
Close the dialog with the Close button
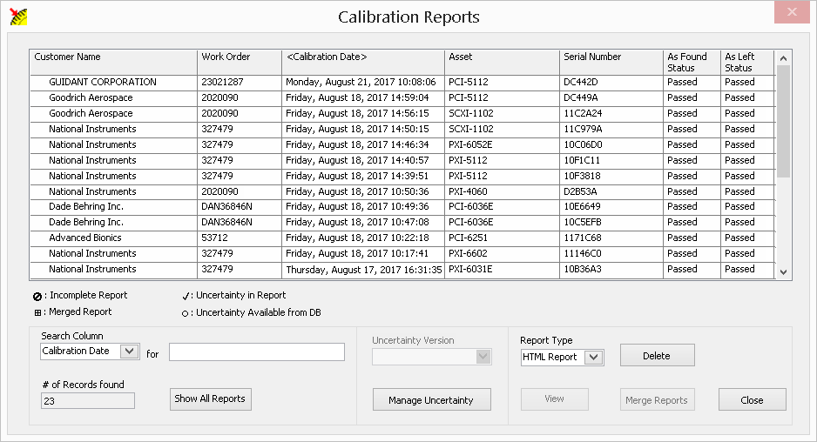[752, 400]
